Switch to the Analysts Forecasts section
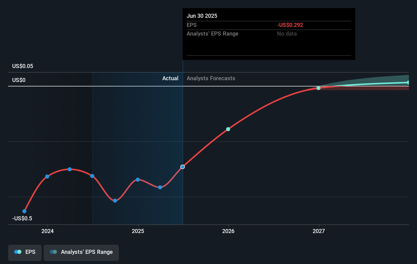This screenshot has width=417, height=264. tap(211, 78)
